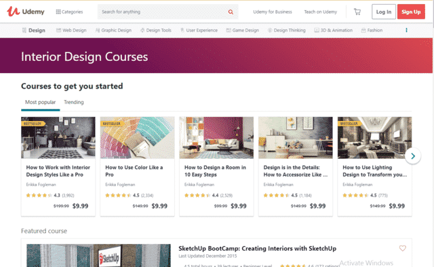
Task: Open the shopping cart icon
Action: point(357,12)
